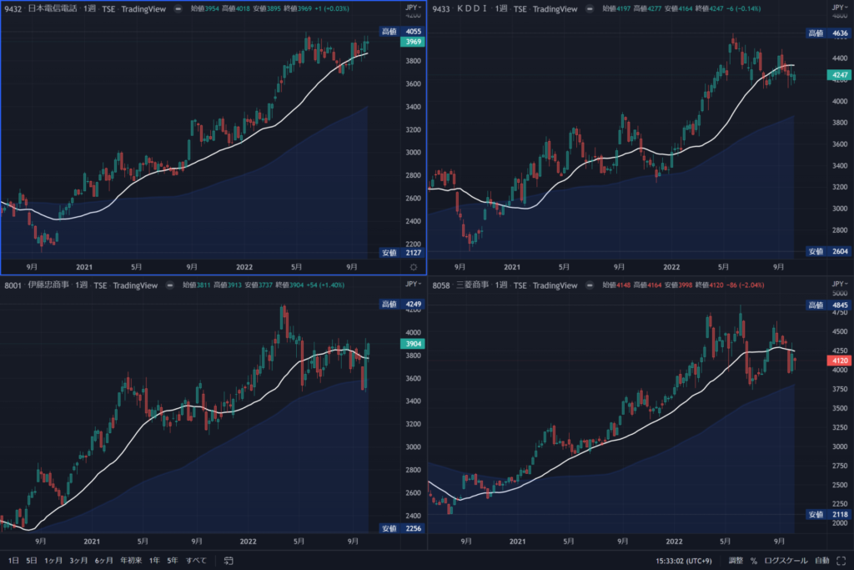Click 終値3969 value in 9432 legend

point(298,8)
